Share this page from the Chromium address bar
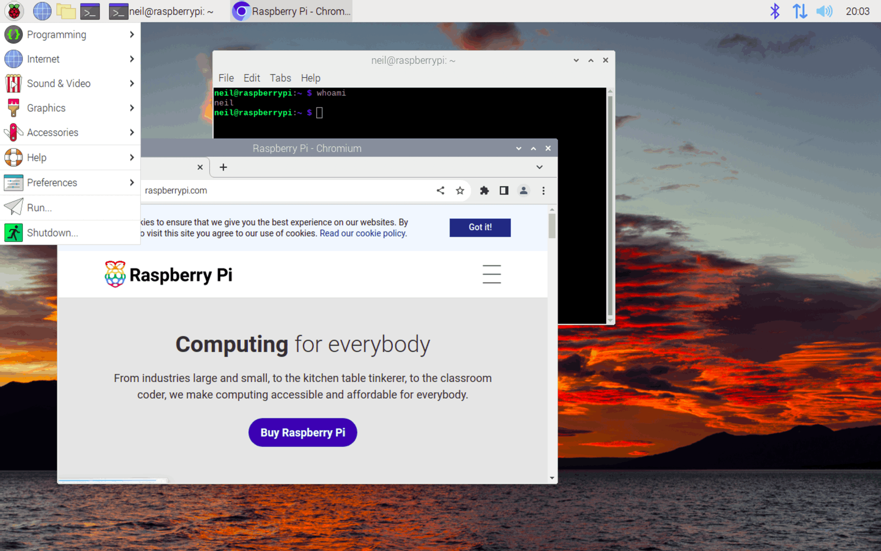 (440, 191)
